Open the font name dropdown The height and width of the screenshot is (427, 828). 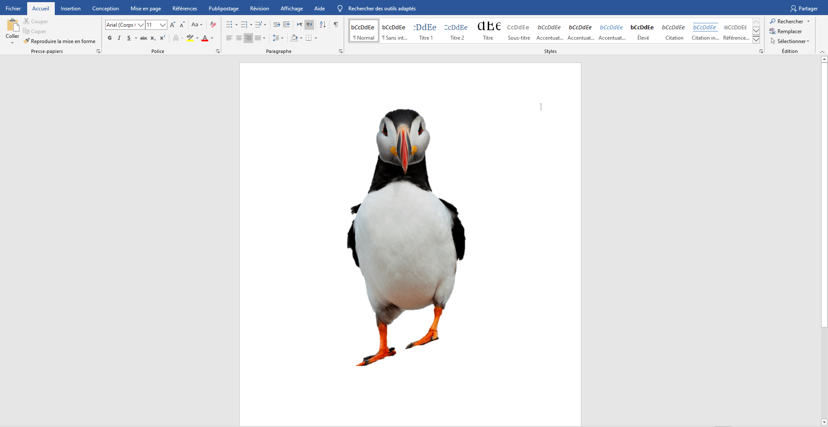pyautogui.click(x=141, y=25)
